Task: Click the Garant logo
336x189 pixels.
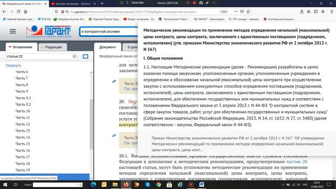Action: coord(48,31)
